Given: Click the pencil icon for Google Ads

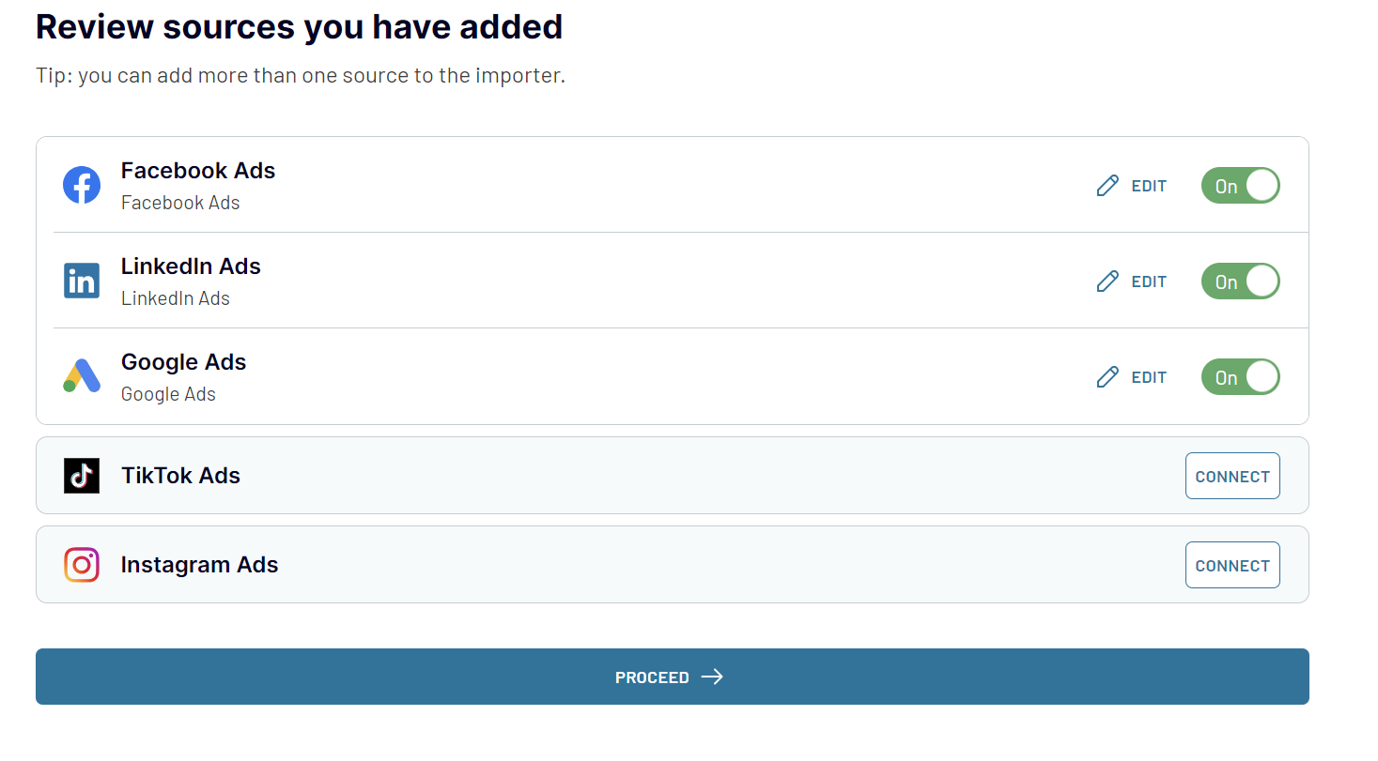Looking at the screenshot, I should click(1107, 377).
